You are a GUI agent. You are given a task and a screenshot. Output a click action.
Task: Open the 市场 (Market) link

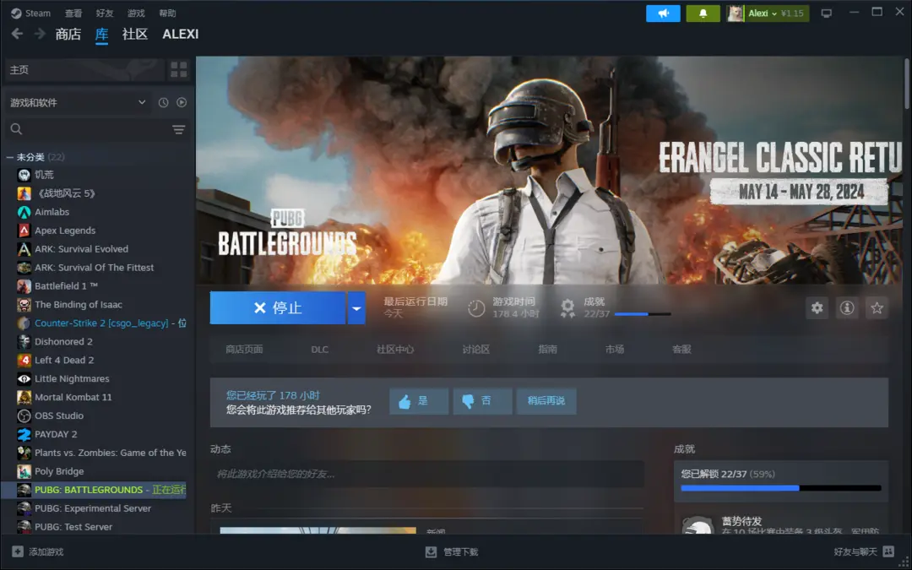tap(614, 349)
